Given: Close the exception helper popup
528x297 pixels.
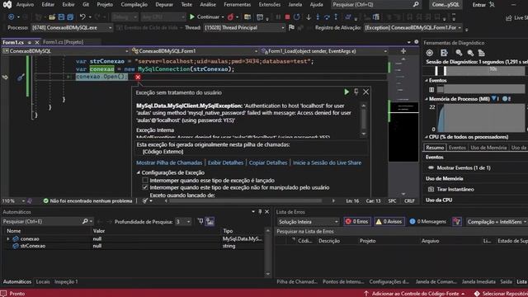Looking at the screenshot, I should tap(366, 92).
